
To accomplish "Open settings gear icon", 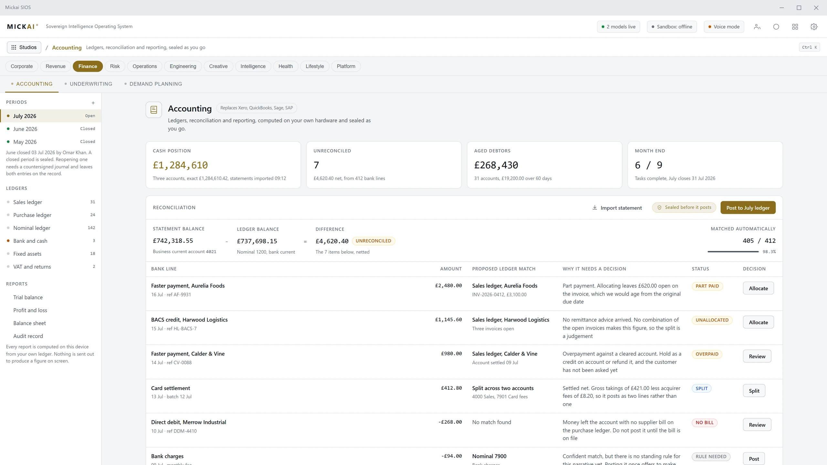I will click(814, 27).
